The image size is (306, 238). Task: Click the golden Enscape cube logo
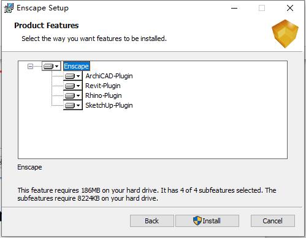pyautogui.click(x=285, y=34)
